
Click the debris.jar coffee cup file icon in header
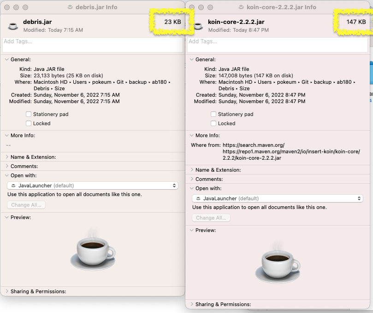click(13, 26)
